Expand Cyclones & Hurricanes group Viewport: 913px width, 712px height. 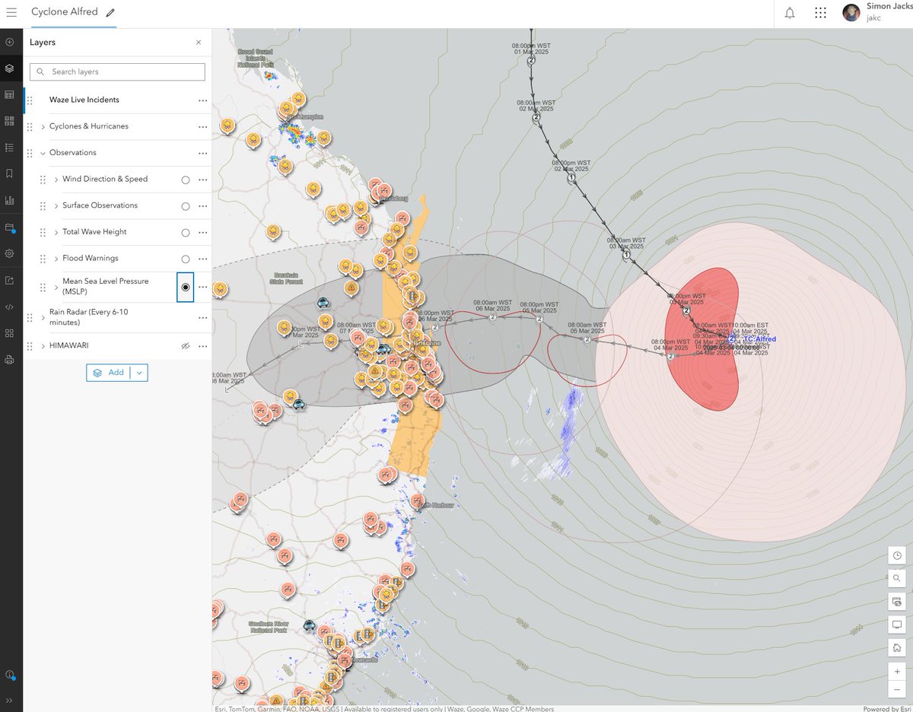click(43, 126)
